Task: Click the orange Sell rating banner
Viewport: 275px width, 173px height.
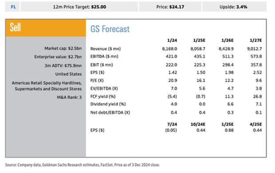Action: (x=46, y=28)
